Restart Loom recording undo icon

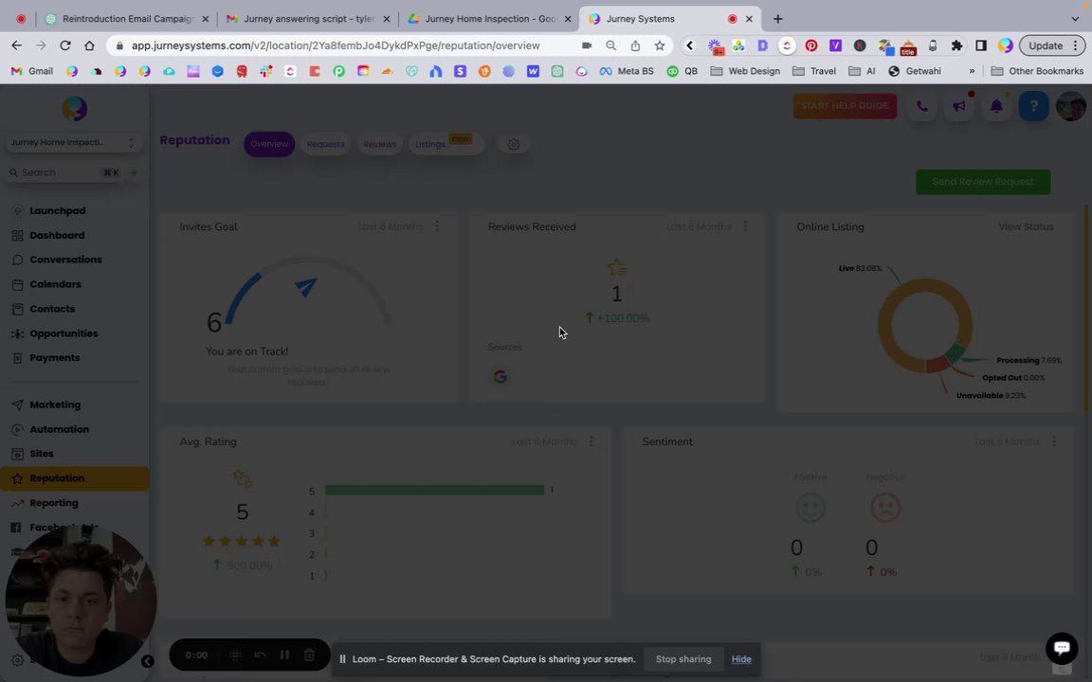pyautogui.click(x=260, y=655)
